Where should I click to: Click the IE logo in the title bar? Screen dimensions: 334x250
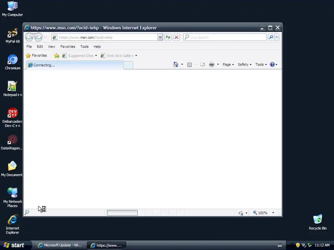[27, 28]
